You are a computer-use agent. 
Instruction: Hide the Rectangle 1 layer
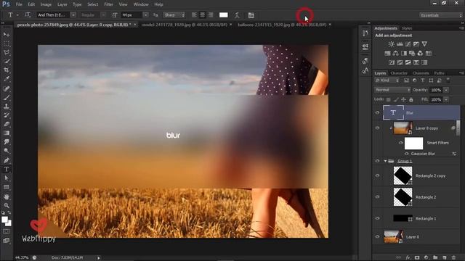[x=377, y=218]
